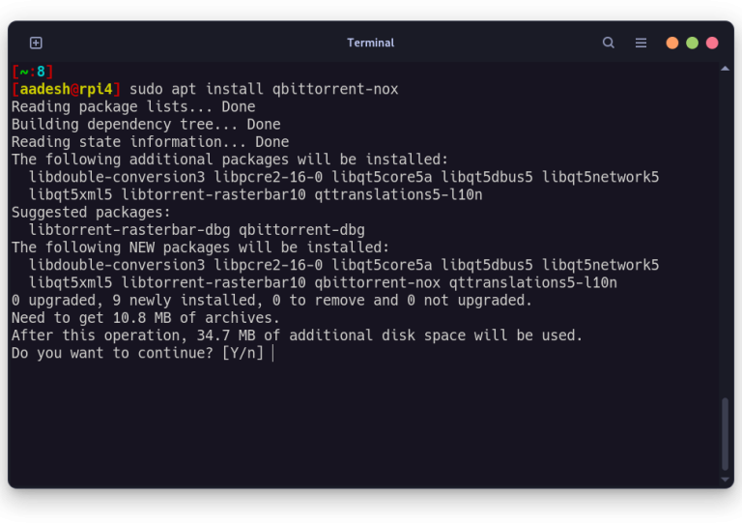
Task: Click the Y/n continue prompt line
Action: [x=137, y=353]
